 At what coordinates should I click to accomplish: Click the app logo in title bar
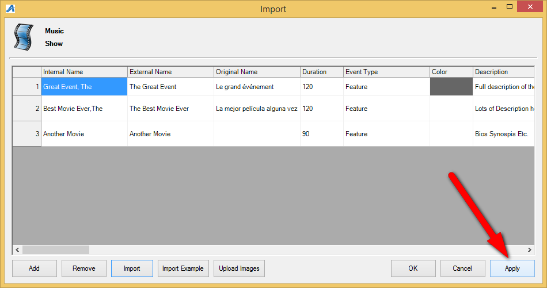[10, 9]
